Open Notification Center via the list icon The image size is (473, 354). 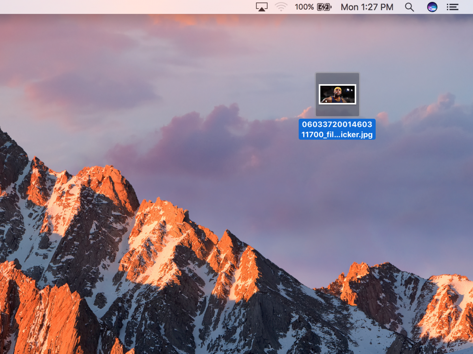pos(452,7)
